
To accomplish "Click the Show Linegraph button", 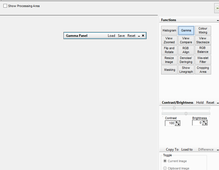I will point(186,70).
